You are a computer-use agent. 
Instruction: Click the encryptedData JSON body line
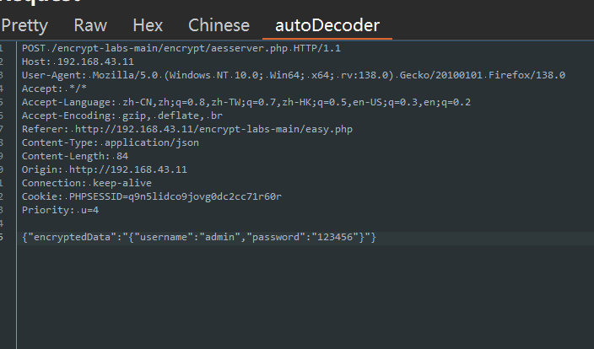[199, 238]
